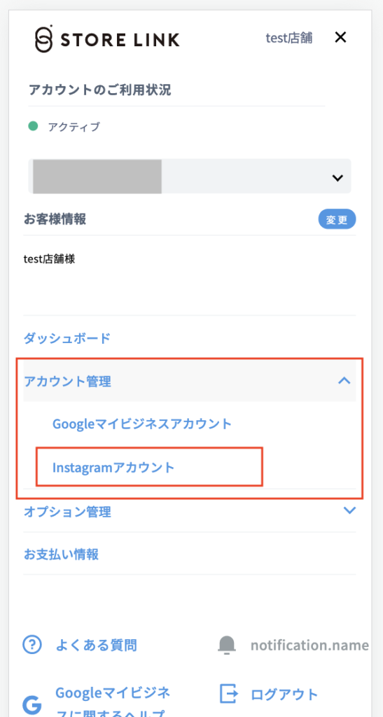This screenshot has height=717, width=383.
Task: Open ダッシュボード menu item
Action: coord(67,338)
